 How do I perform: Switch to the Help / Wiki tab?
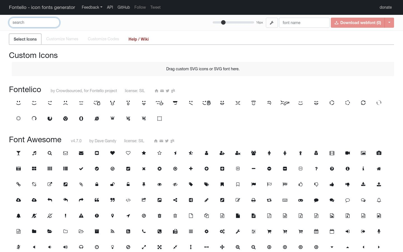tap(139, 39)
